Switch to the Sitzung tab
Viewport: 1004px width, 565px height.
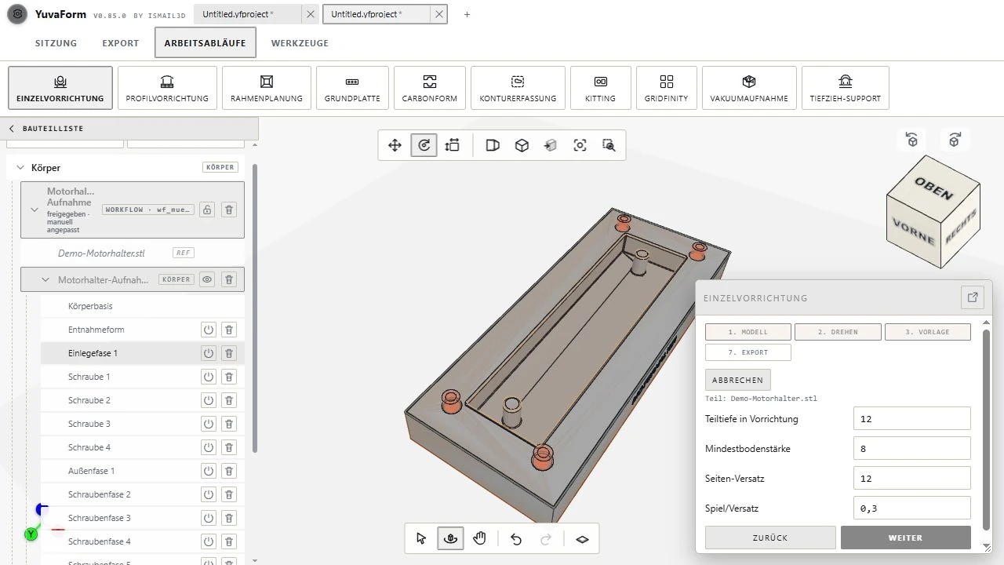tap(56, 43)
